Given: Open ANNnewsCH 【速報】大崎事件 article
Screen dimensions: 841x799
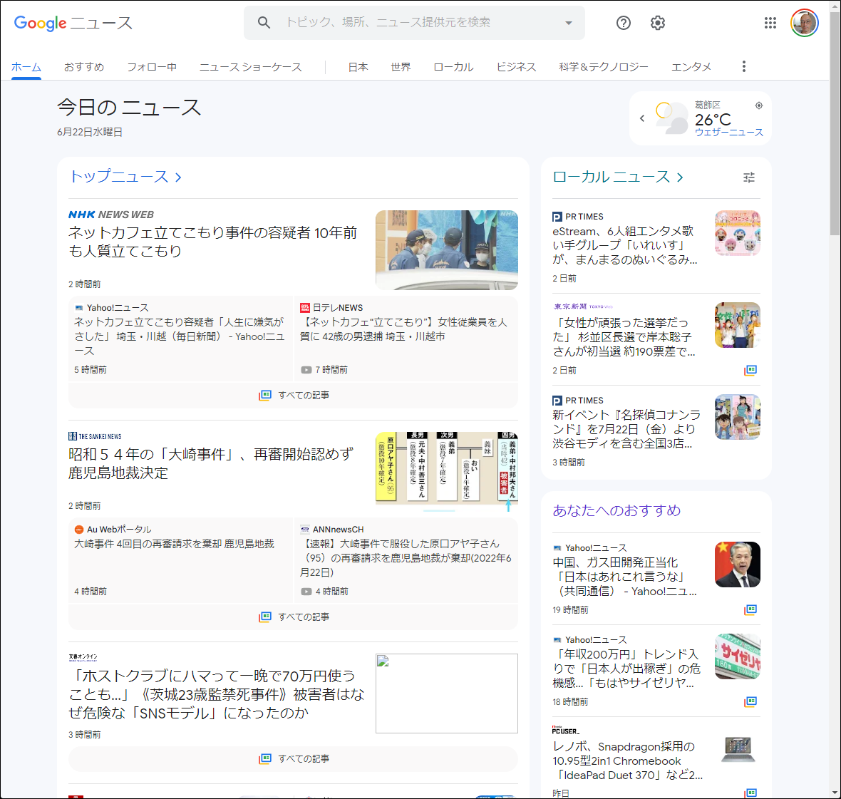Looking at the screenshot, I should pyautogui.click(x=406, y=558).
